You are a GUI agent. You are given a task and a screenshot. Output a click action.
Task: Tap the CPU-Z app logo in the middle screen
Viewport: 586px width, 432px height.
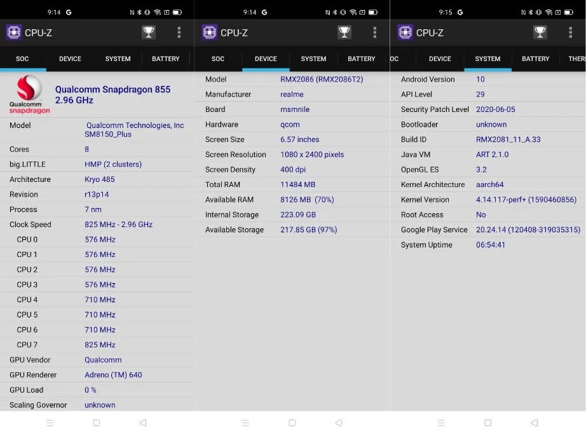[x=209, y=32]
